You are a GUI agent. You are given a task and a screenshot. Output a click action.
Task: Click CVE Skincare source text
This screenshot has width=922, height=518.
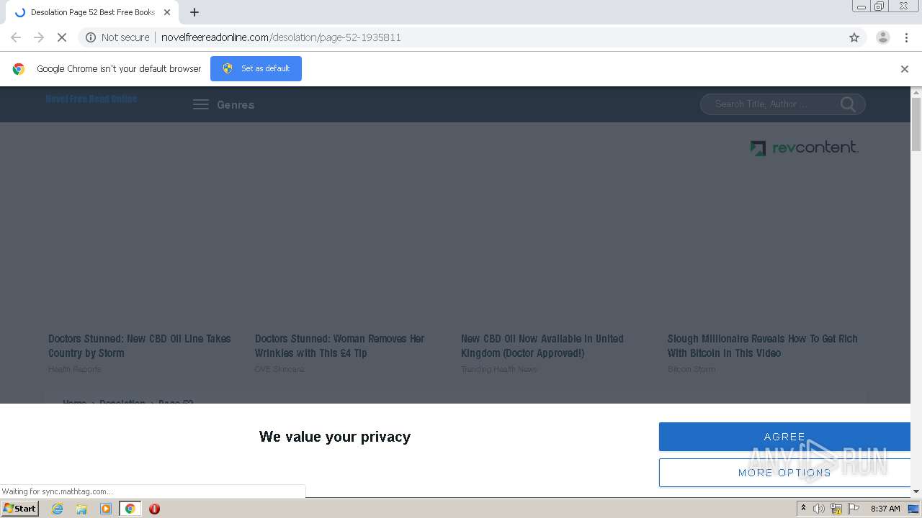[x=279, y=369]
